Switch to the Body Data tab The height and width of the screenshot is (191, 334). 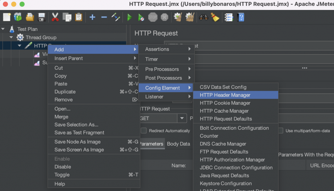[178, 144]
